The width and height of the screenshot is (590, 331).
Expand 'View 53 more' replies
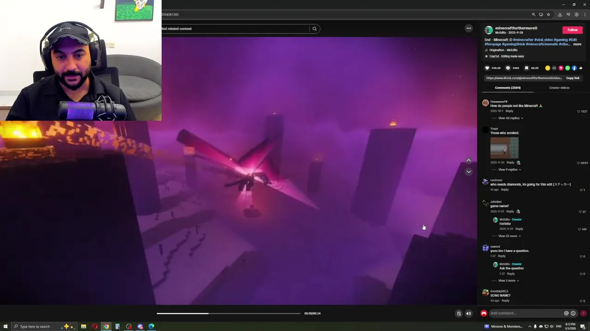(x=509, y=236)
